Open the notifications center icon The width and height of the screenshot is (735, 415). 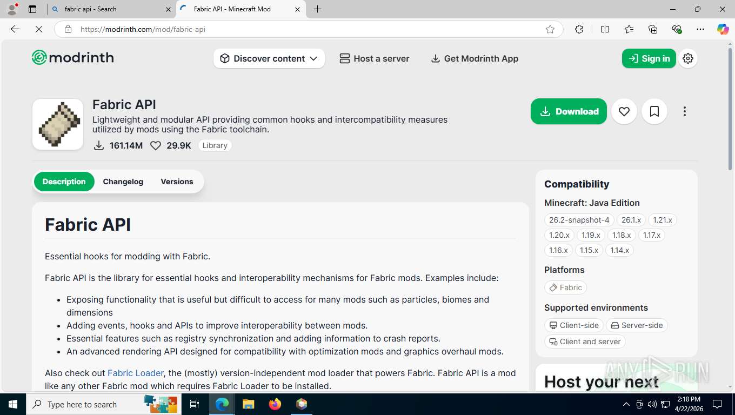click(x=717, y=404)
